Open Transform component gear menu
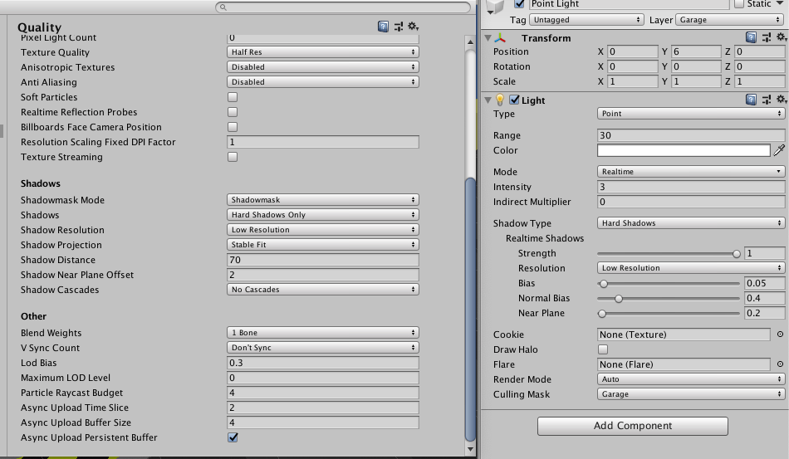Screen dimensions: 789x459 tap(781, 37)
